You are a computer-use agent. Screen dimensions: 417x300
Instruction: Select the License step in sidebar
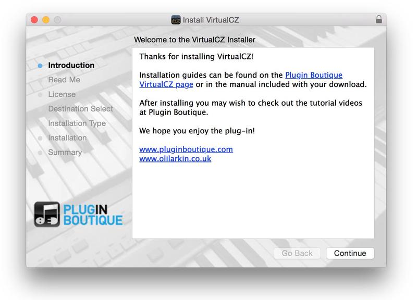tap(62, 94)
